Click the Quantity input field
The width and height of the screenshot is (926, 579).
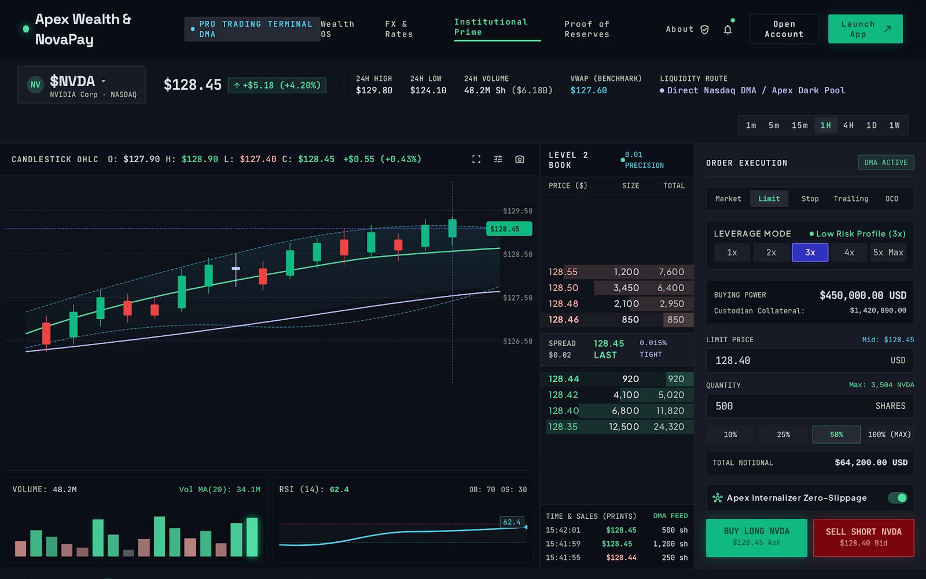coord(810,406)
